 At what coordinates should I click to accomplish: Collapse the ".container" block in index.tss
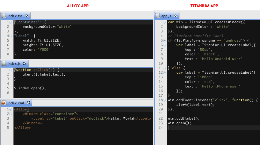pos(11,22)
